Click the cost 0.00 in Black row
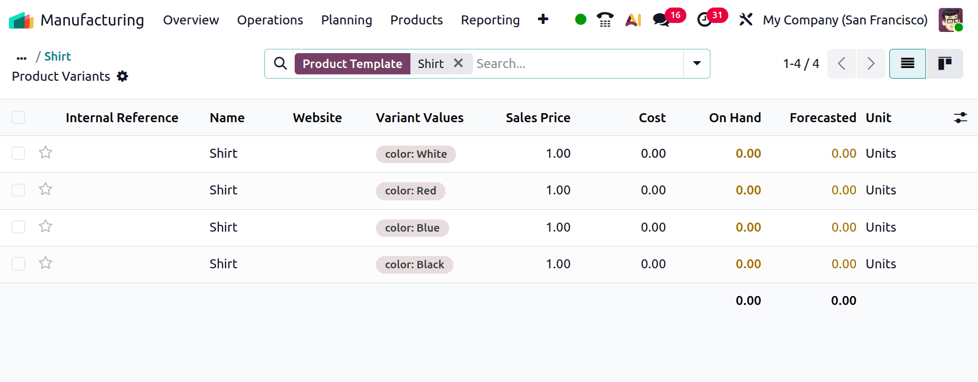 [x=653, y=264]
